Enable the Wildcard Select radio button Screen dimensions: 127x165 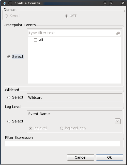(9, 98)
